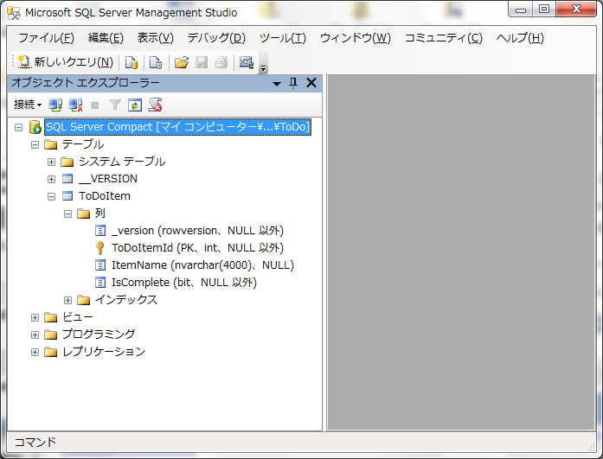Click the Refresh icon in Object Explorer
Screen dimensions: 603x459
coord(135,105)
